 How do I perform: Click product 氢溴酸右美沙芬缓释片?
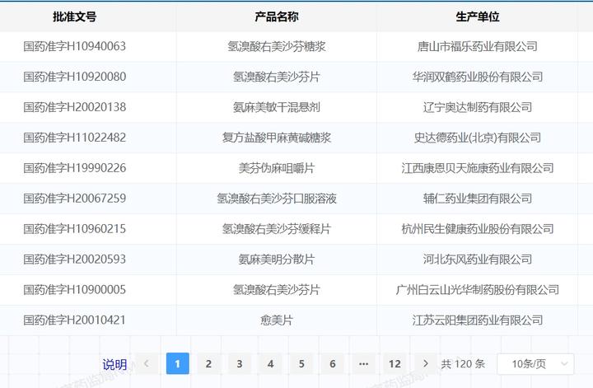[x=277, y=229]
